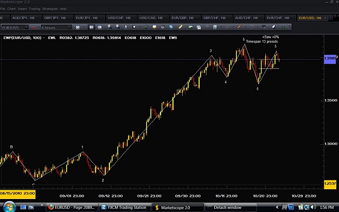Image resolution: width=339 pixels, height=212 pixels.
Task: Select the yellow ruler tool
Action: point(180,27)
